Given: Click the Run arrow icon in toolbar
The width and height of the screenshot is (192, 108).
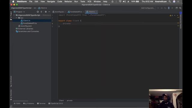Looking at the screenshot, I should click(158, 8).
